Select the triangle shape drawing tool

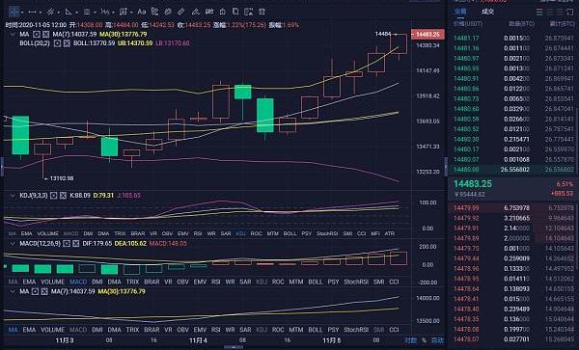(x=69, y=12)
